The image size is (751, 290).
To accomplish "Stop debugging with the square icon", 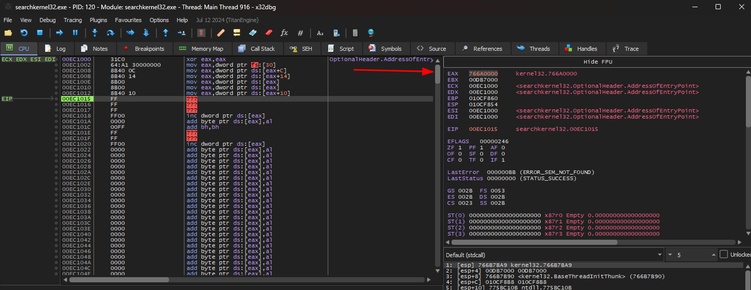I will 40,33.
